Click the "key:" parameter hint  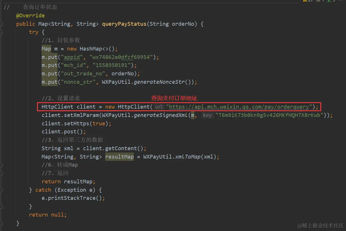(208, 115)
